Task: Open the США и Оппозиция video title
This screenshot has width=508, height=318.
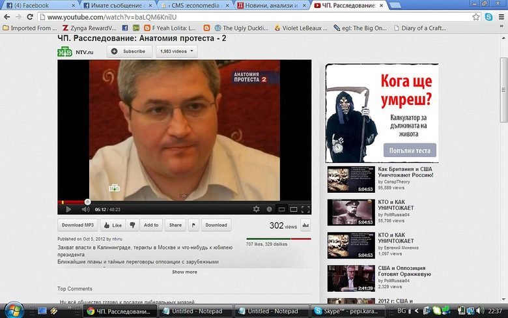Action: (x=404, y=271)
